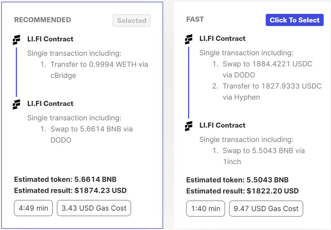Click the first LI.FI icon in the Recommended card
The height and width of the screenshot is (230, 331).
pos(16,40)
